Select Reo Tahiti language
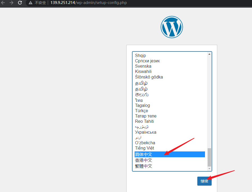This screenshot has width=252, height=192. (170, 121)
